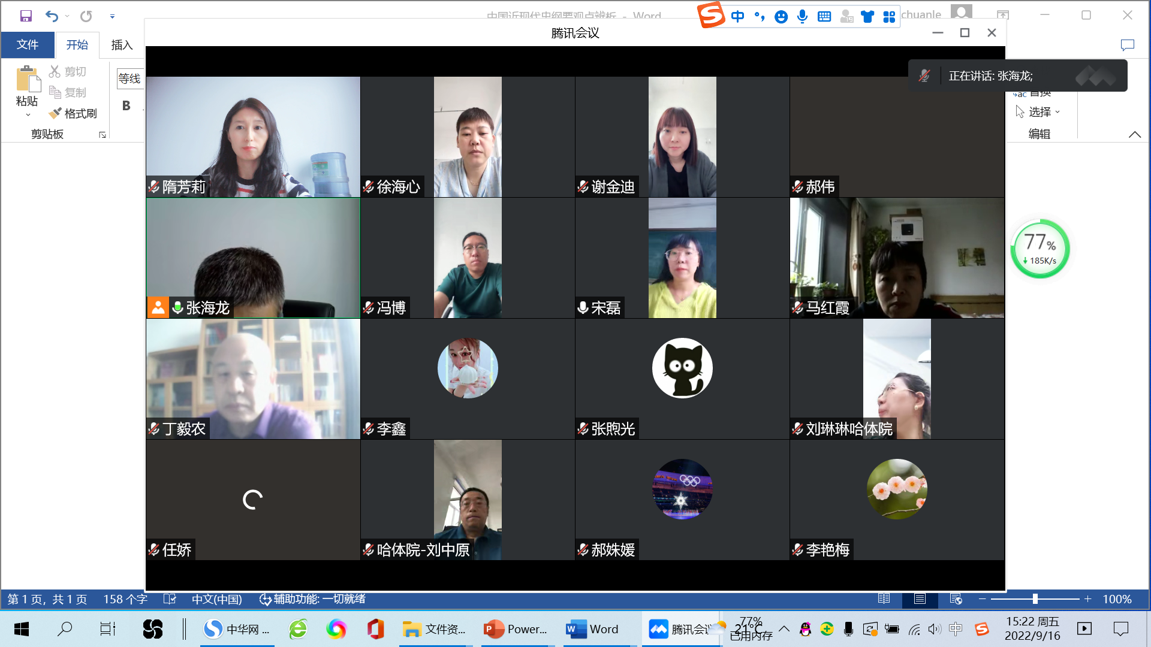1151x647 pixels.
Task: Open Word comments pane icon
Action: coord(1127,45)
